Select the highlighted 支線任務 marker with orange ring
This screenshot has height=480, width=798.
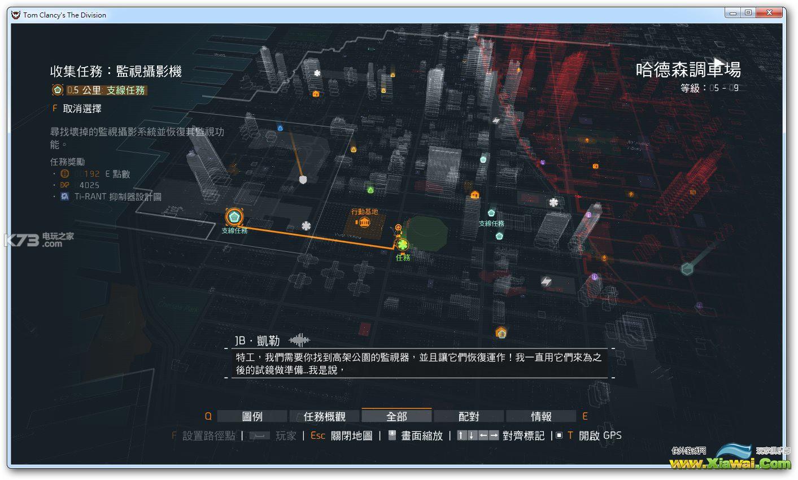click(234, 217)
